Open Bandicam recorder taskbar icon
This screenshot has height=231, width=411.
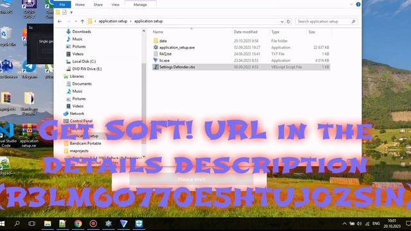pyautogui.click(x=93, y=224)
